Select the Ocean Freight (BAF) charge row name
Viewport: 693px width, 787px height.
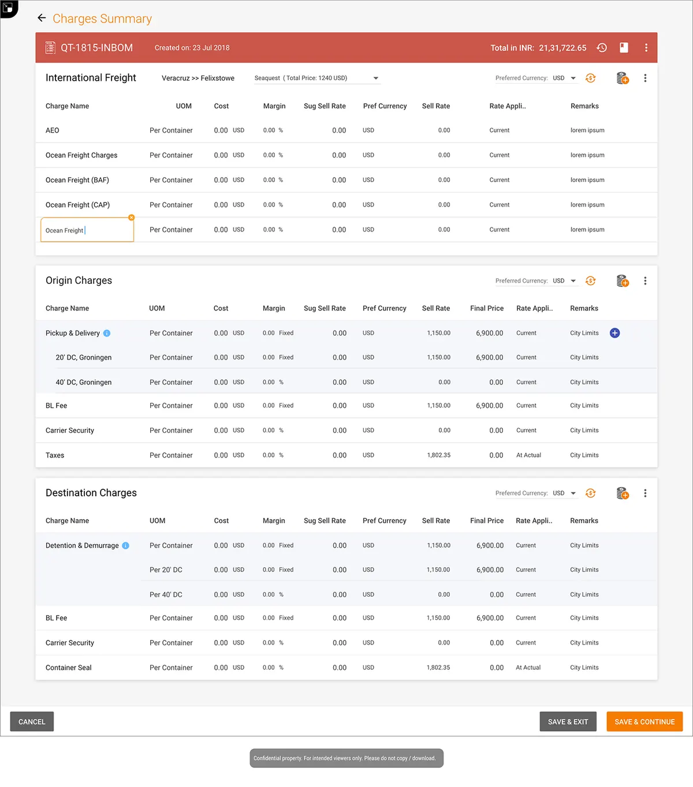(77, 180)
